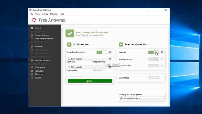Click 'All services are working correctly' text
202x114 pixels.
point(89,35)
